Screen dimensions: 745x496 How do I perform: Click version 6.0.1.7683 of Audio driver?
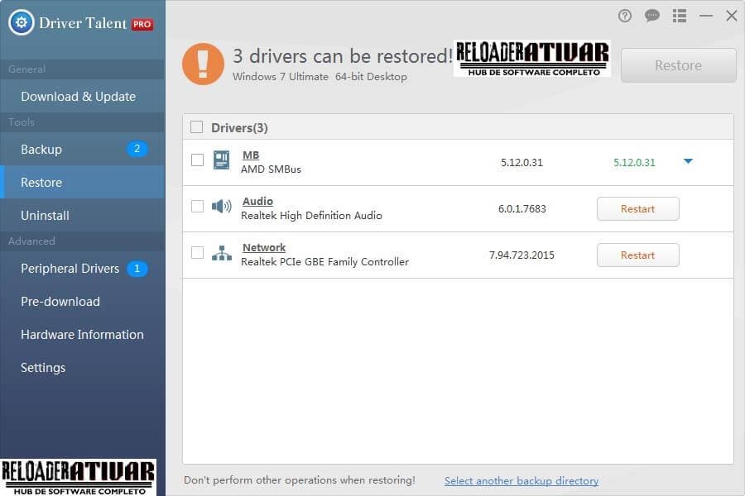[521, 209]
